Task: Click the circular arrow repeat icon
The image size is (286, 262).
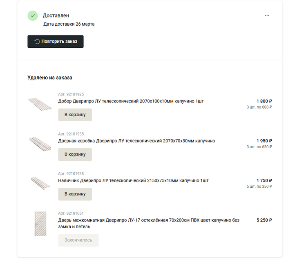Action: coord(37,42)
